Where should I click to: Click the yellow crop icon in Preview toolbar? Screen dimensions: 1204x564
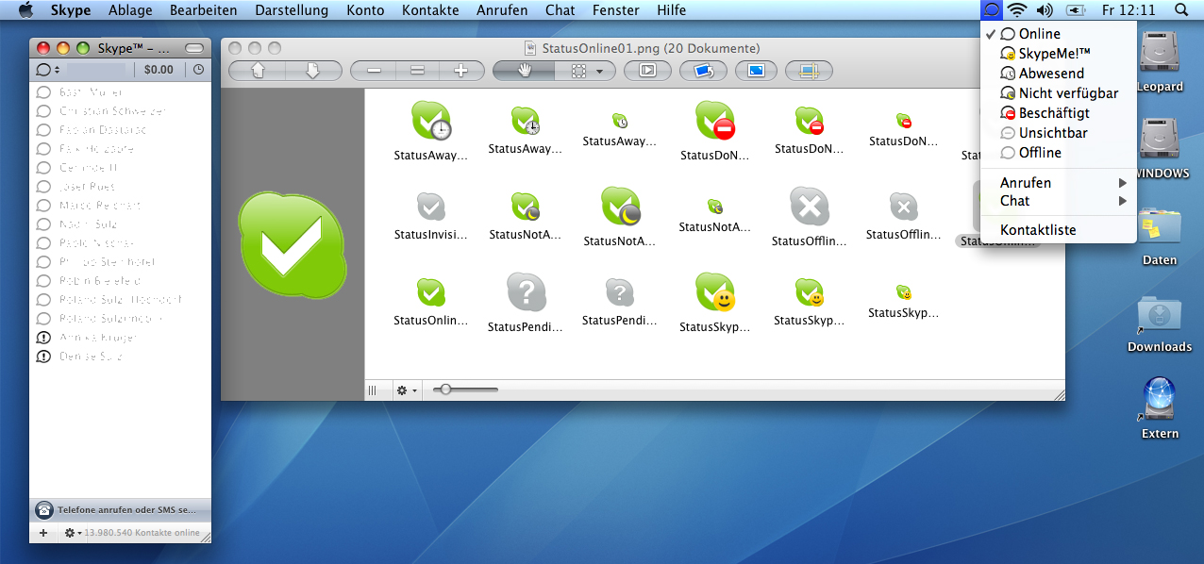click(809, 70)
